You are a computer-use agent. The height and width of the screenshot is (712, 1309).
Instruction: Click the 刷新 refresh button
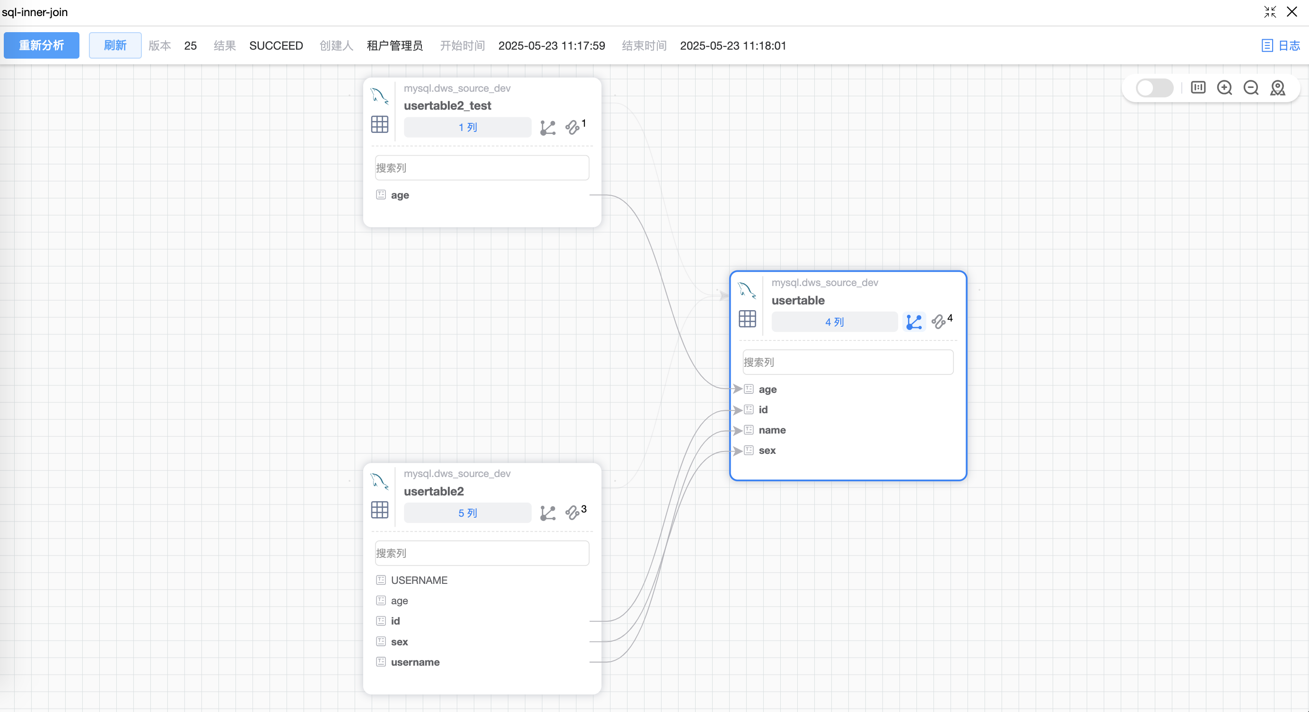tap(115, 46)
